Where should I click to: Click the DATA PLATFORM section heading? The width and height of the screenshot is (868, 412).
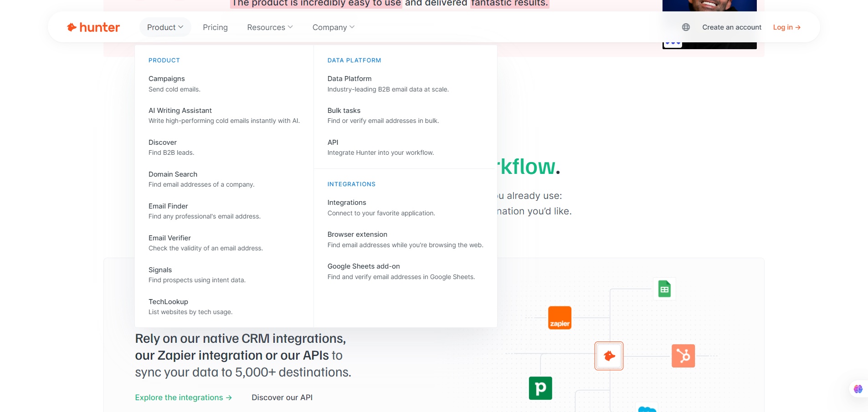[354, 61]
